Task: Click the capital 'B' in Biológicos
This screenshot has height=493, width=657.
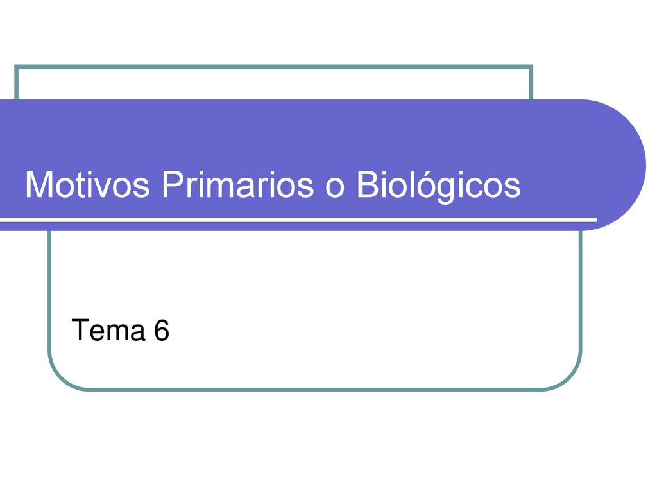Action: pos(369,184)
